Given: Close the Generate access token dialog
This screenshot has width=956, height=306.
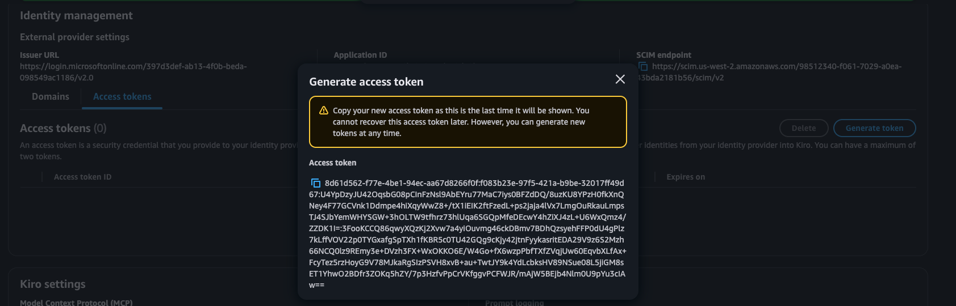Looking at the screenshot, I should (x=620, y=79).
